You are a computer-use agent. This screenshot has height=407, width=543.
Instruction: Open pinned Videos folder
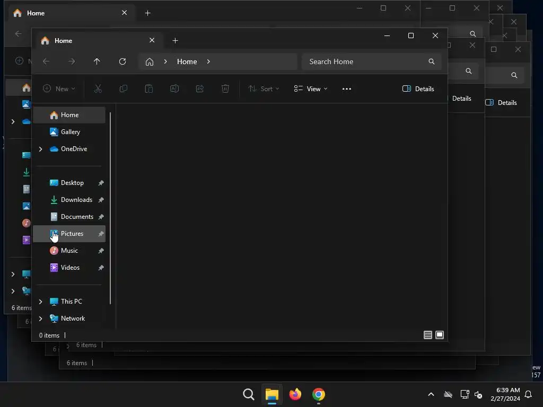point(69,268)
